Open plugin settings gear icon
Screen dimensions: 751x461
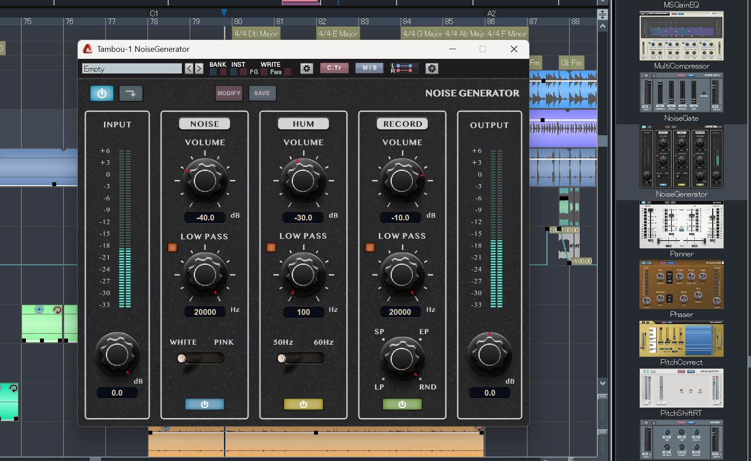[x=307, y=68]
